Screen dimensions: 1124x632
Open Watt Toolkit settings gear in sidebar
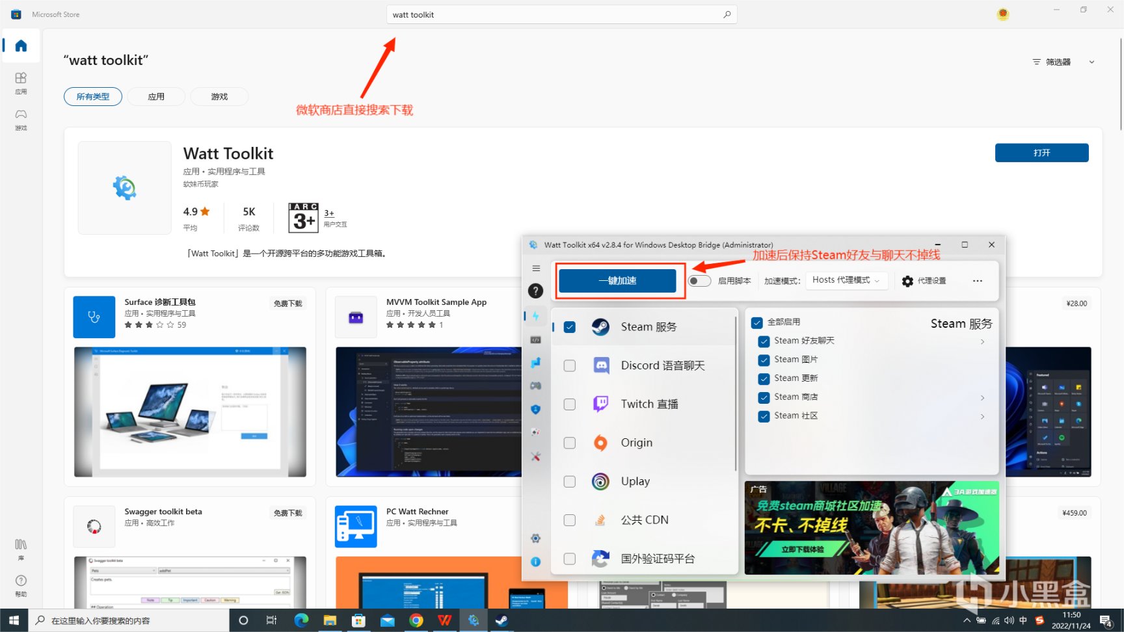click(535, 538)
